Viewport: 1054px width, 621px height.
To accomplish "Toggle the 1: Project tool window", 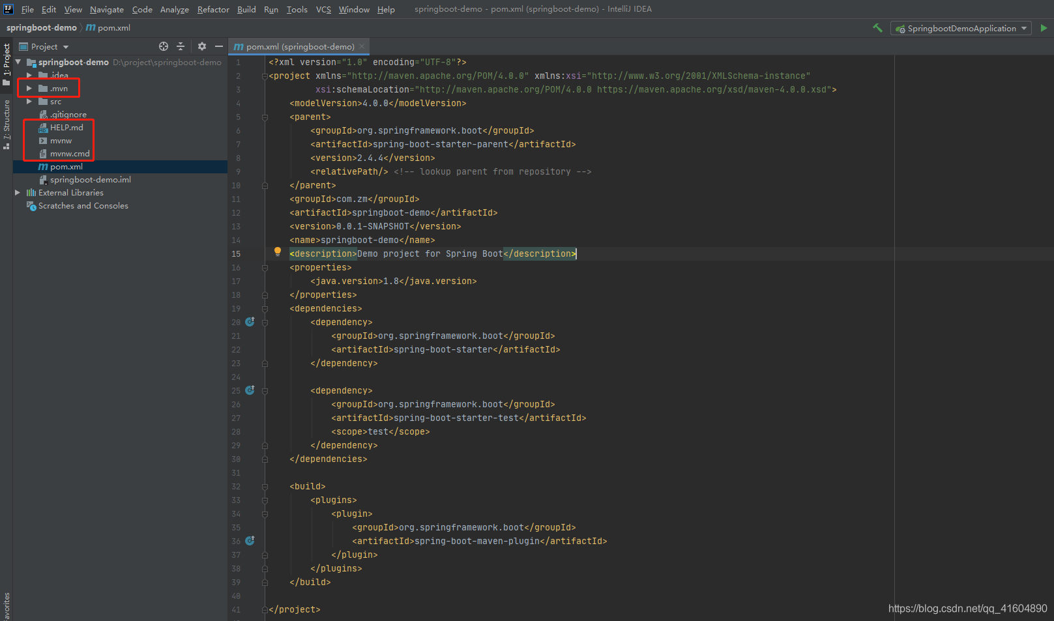I will click(x=7, y=64).
